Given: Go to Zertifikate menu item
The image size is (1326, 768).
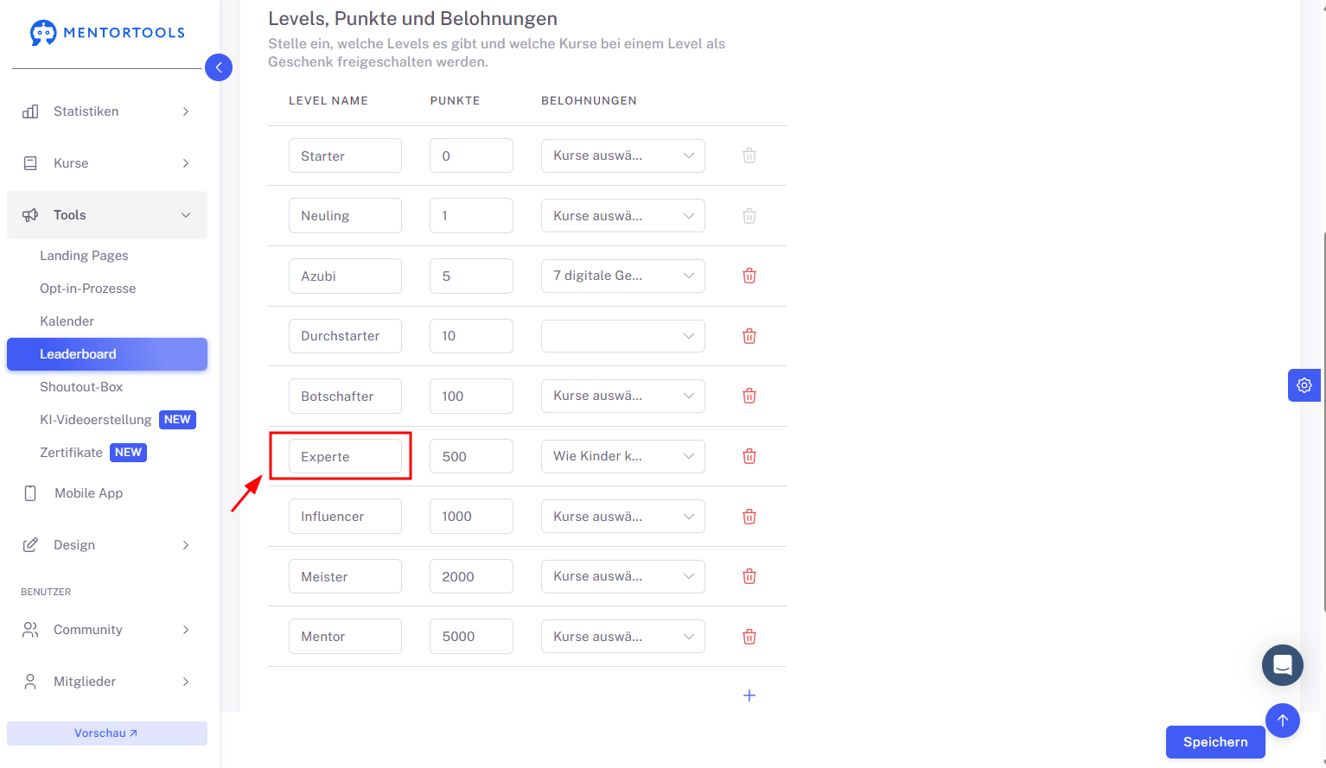Looking at the screenshot, I should (x=71, y=453).
